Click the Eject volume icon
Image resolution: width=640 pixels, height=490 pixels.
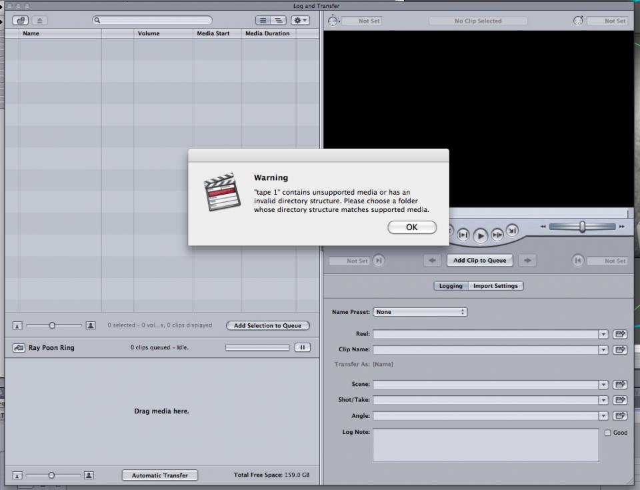pos(39,20)
